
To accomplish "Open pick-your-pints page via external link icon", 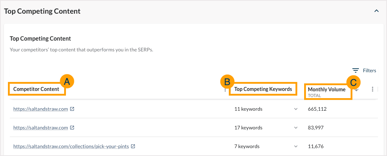I will 133,146.
